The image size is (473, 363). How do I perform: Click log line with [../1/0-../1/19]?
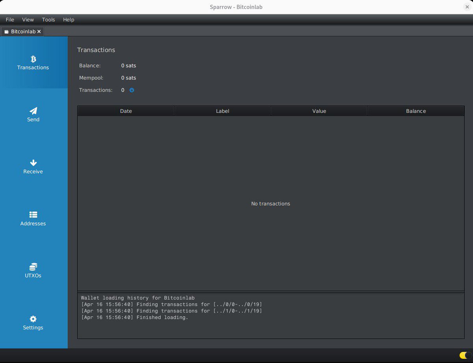[171, 311]
